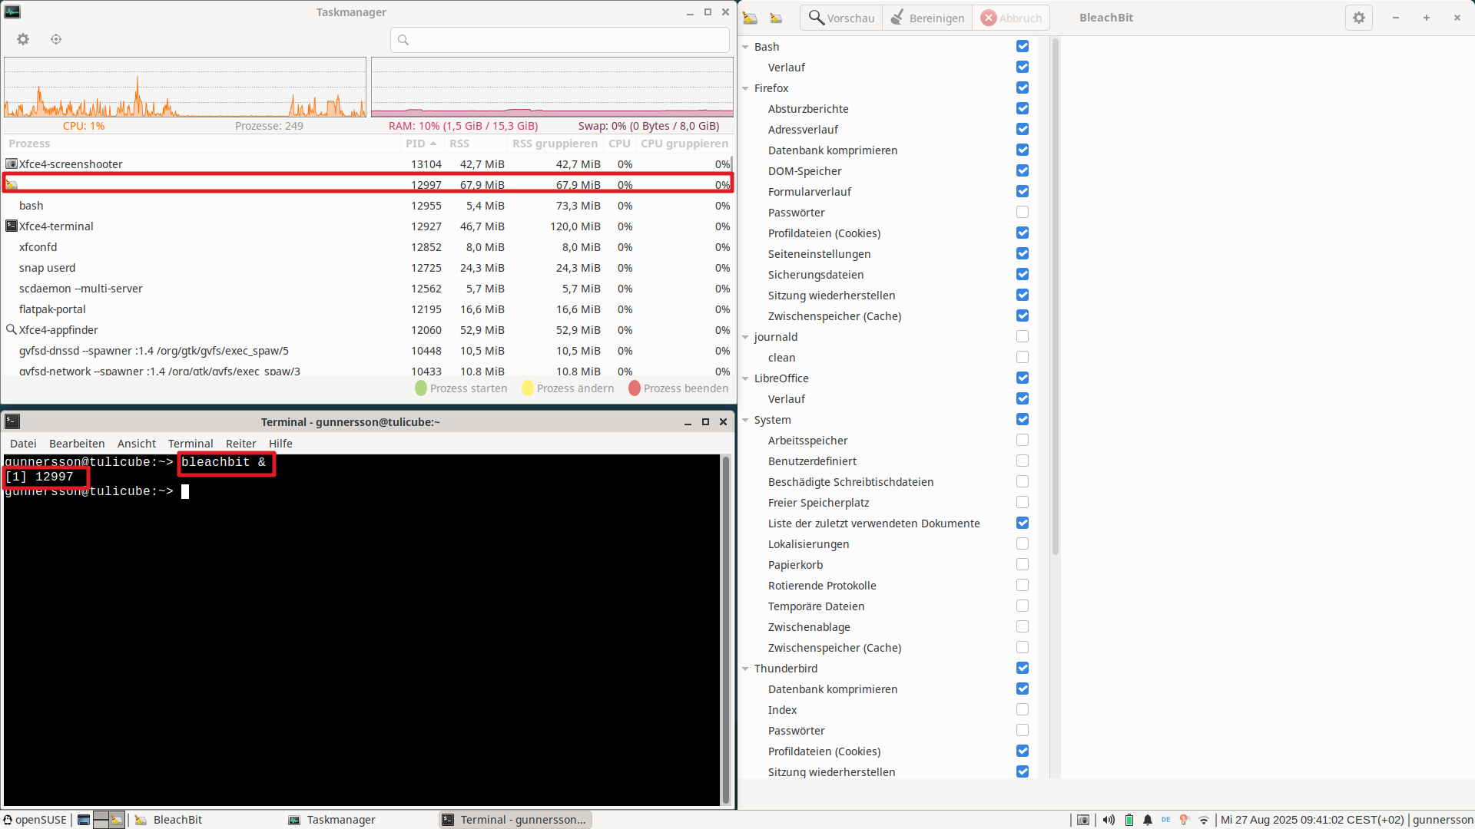This screenshot has height=829, width=1475.
Task: Open the Wi-Fi network tray icon
Action: pos(1204,820)
